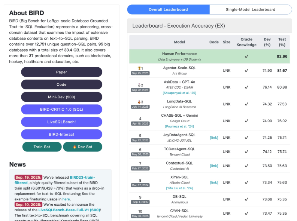Open the Paper button
The width and height of the screenshot is (297, 221).
pos(61,72)
